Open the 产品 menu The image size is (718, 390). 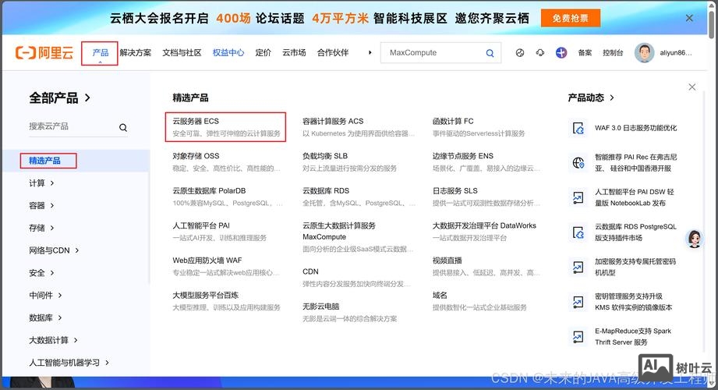[x=100, y=53]
